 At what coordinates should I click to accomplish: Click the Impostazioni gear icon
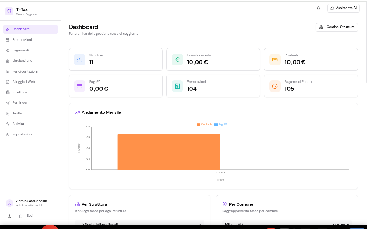(8, 135)
